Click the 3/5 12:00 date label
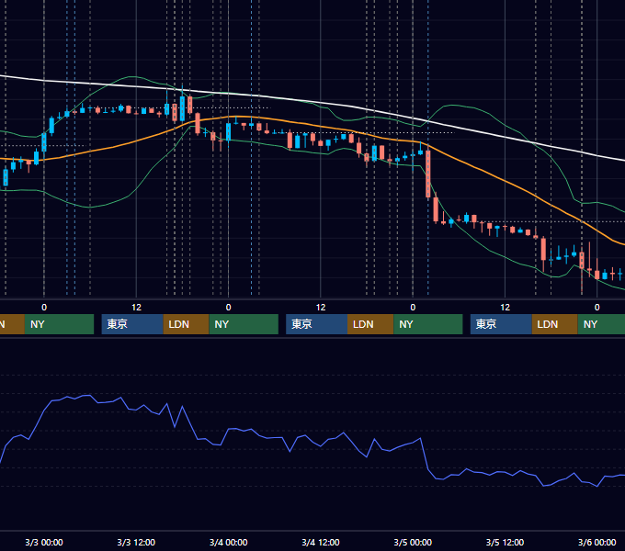The height and width of the screenshot is (551, 625). click(505, 542)
